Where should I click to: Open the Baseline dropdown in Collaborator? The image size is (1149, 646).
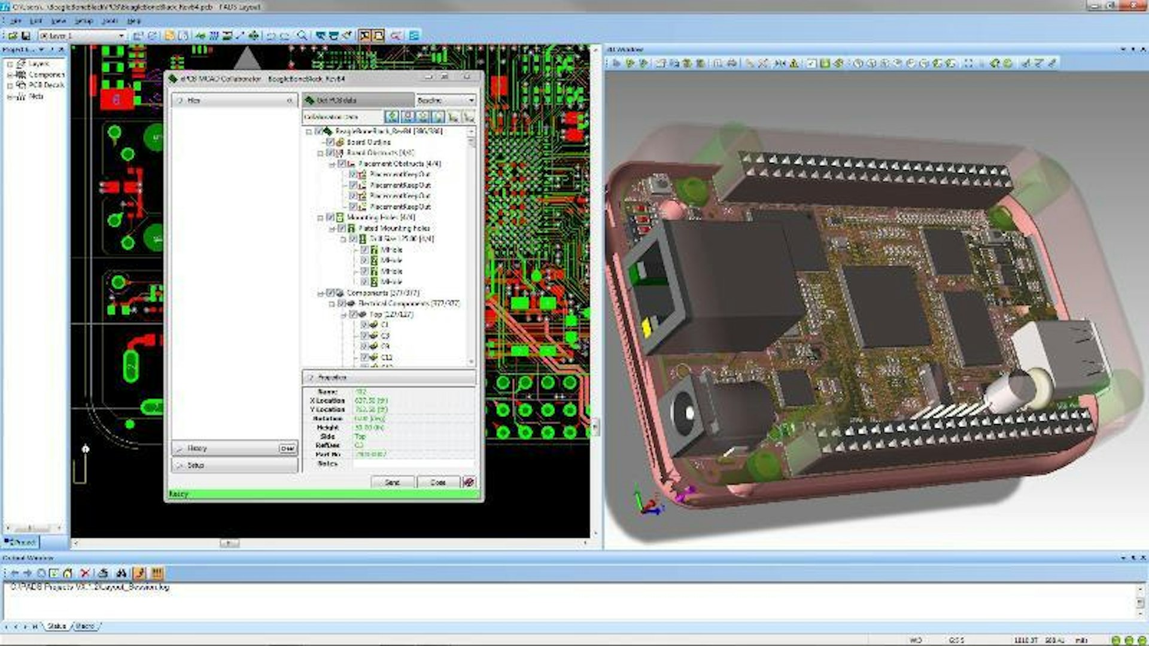471,100
